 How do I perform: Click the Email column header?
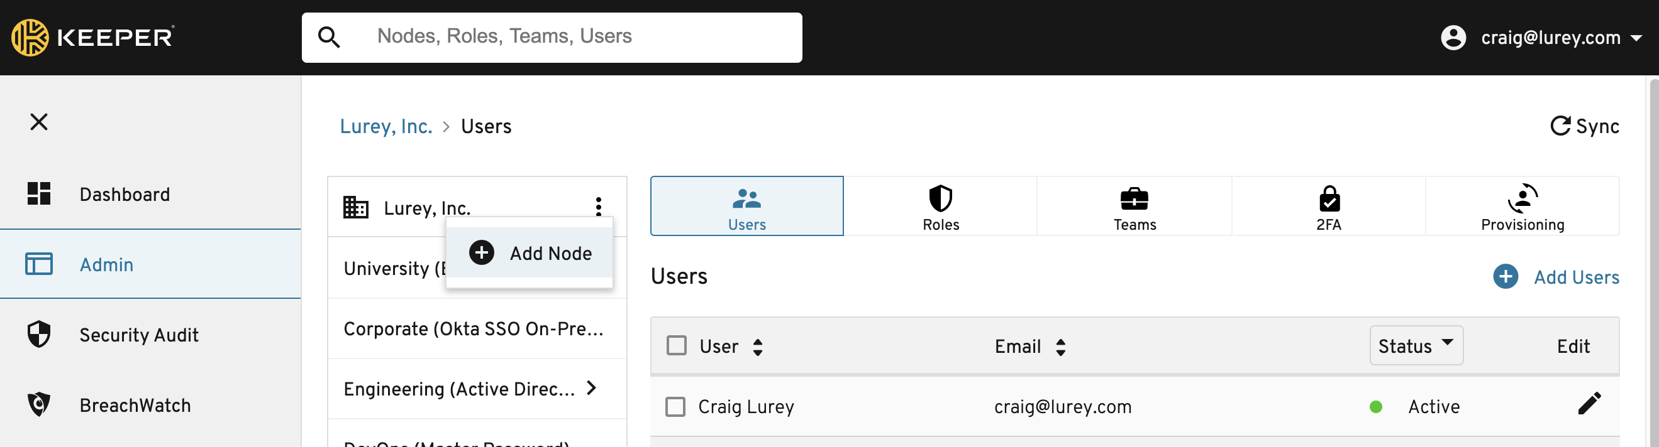tap(1018, 346)
